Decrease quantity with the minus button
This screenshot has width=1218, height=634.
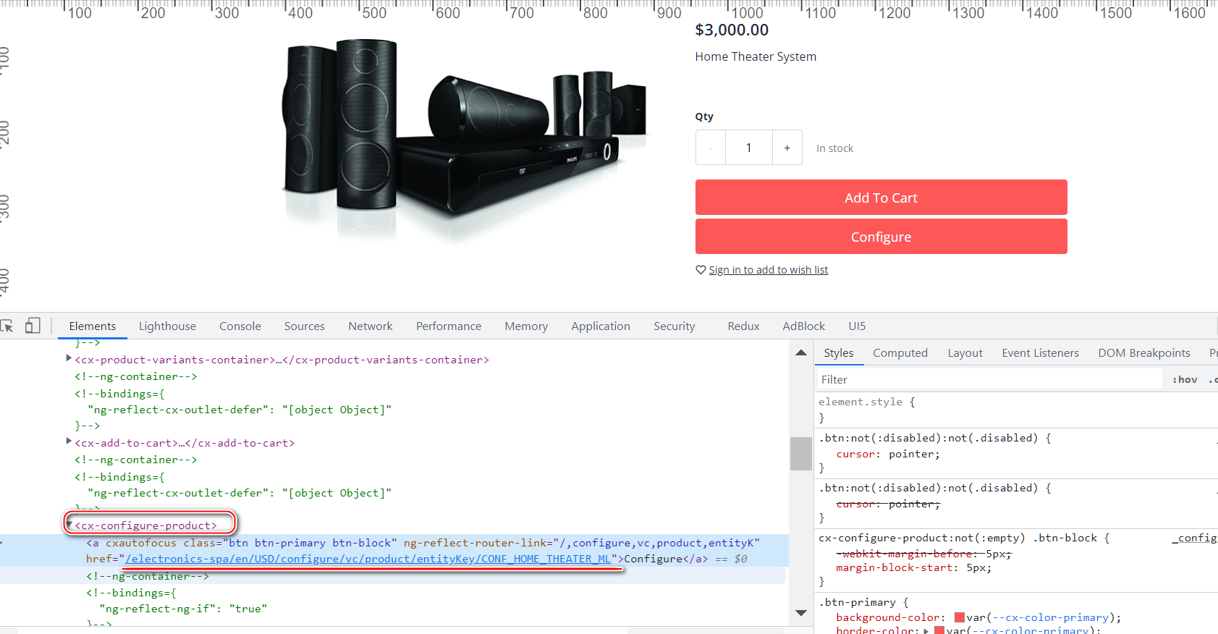(x=711, y=148)
